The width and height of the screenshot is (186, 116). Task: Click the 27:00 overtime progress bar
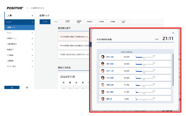tap(145, 78)
